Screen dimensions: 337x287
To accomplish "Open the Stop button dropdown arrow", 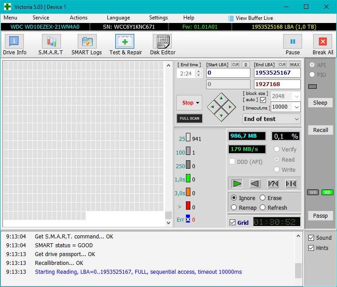I will pyautogui.click(x=197, y=103).
